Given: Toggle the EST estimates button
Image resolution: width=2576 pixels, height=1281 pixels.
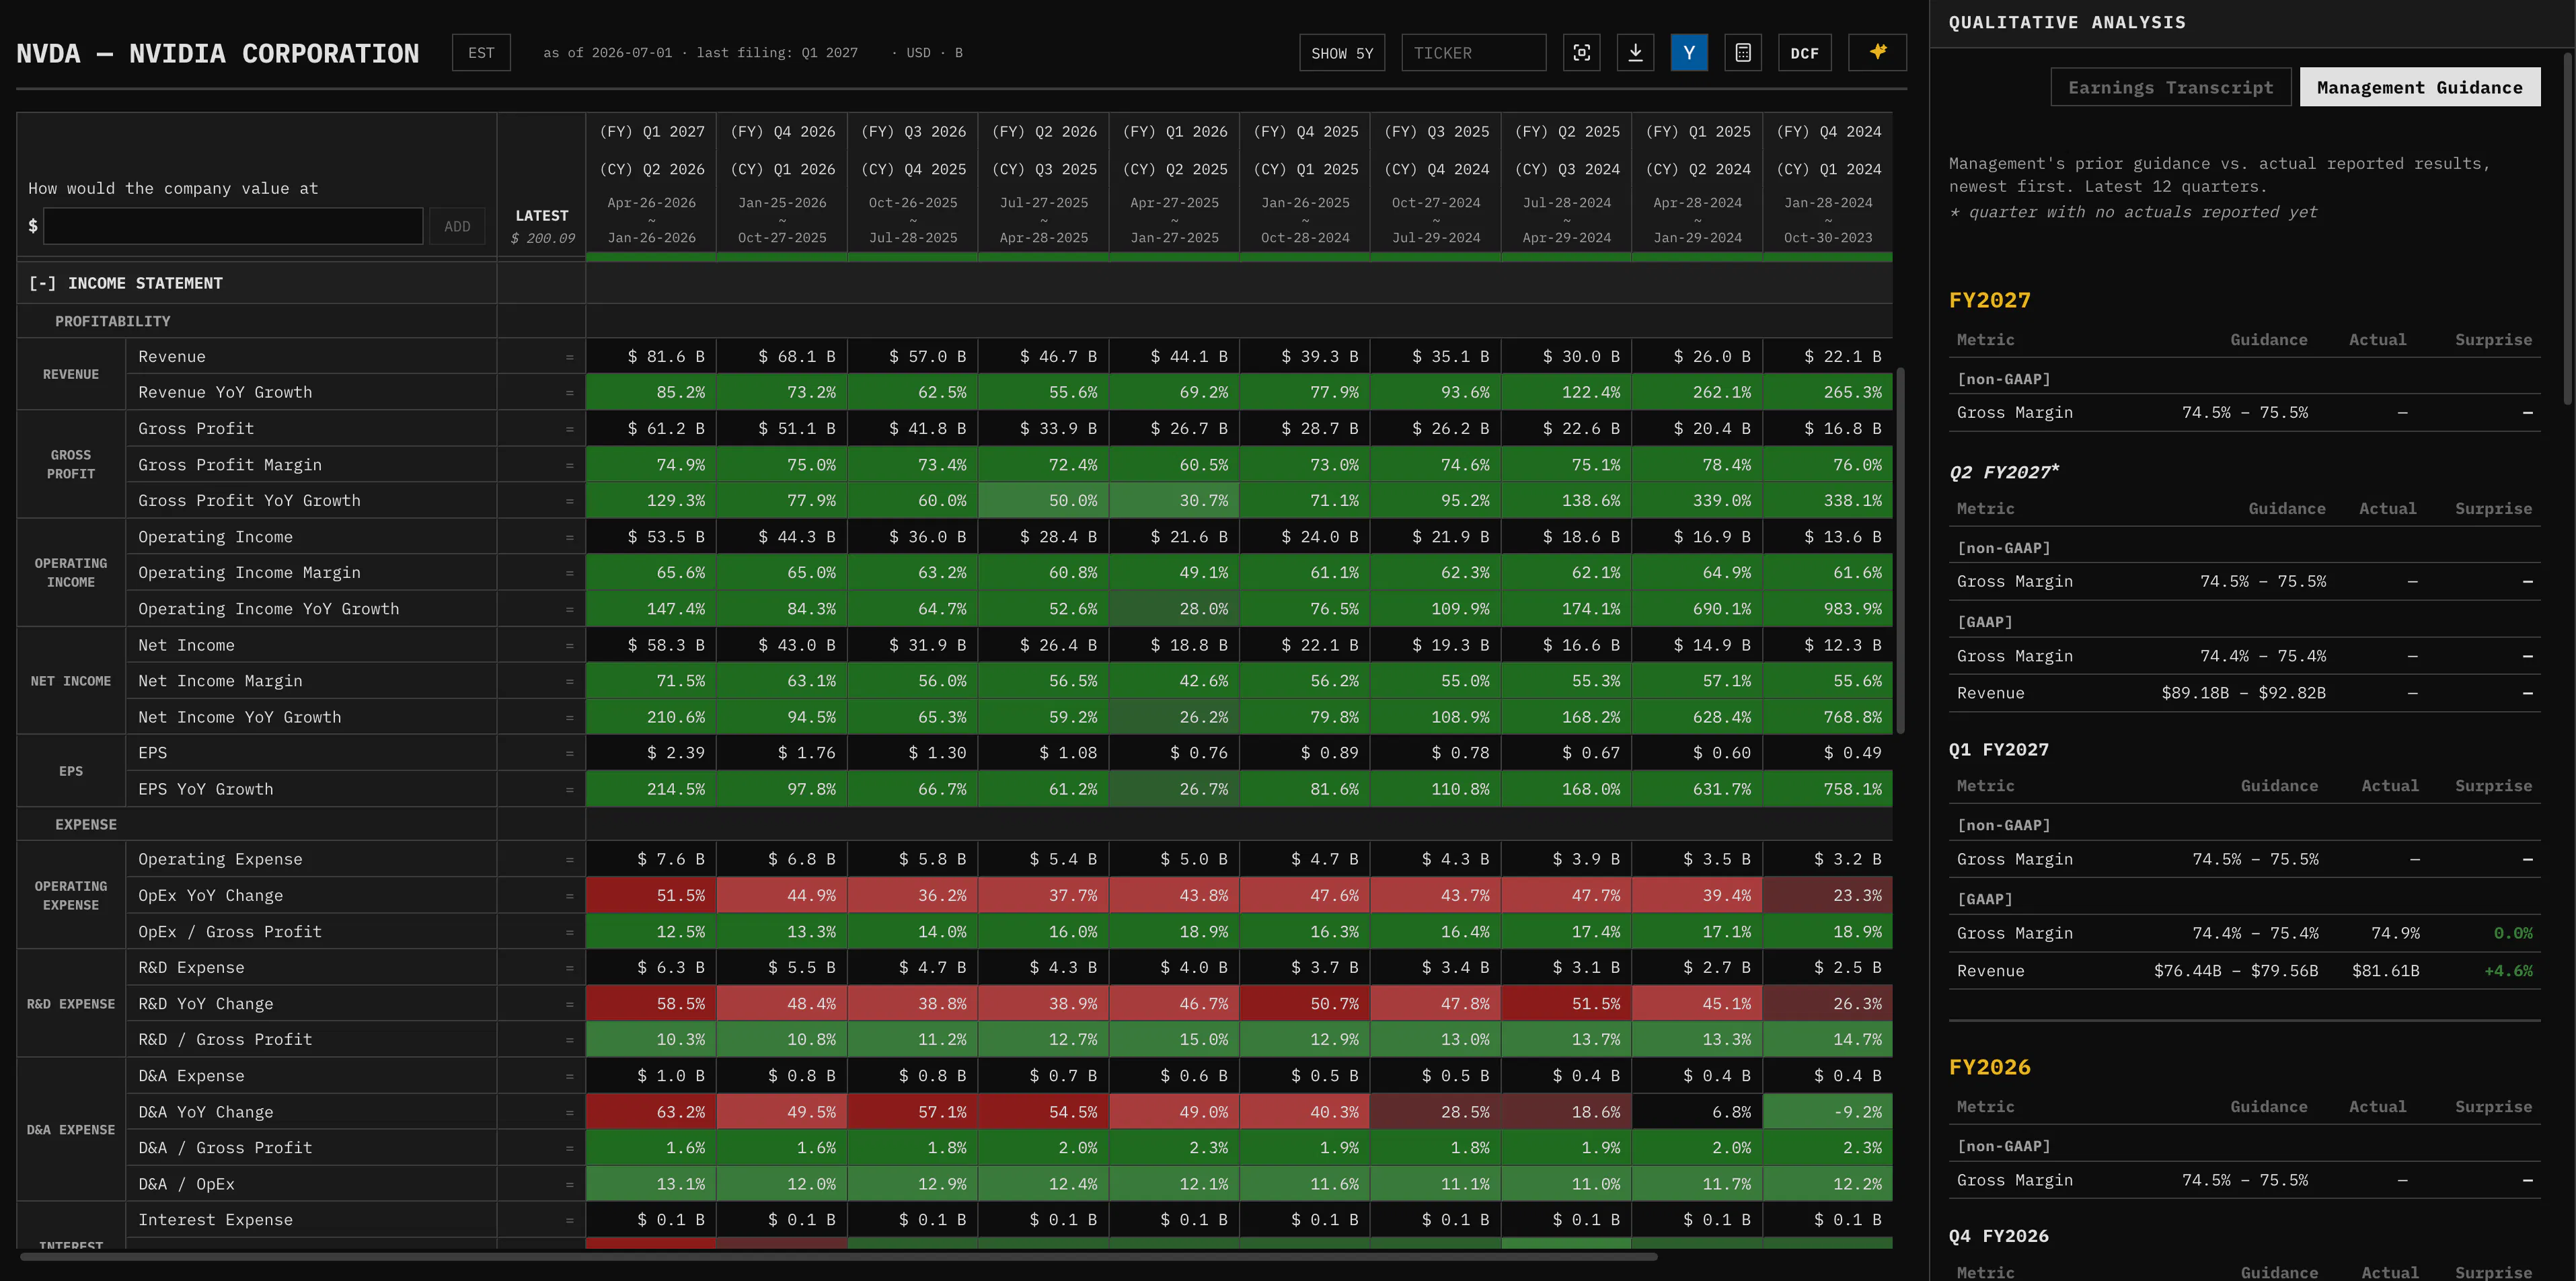Looking at the screenshot, I should (x=481, y=53).
